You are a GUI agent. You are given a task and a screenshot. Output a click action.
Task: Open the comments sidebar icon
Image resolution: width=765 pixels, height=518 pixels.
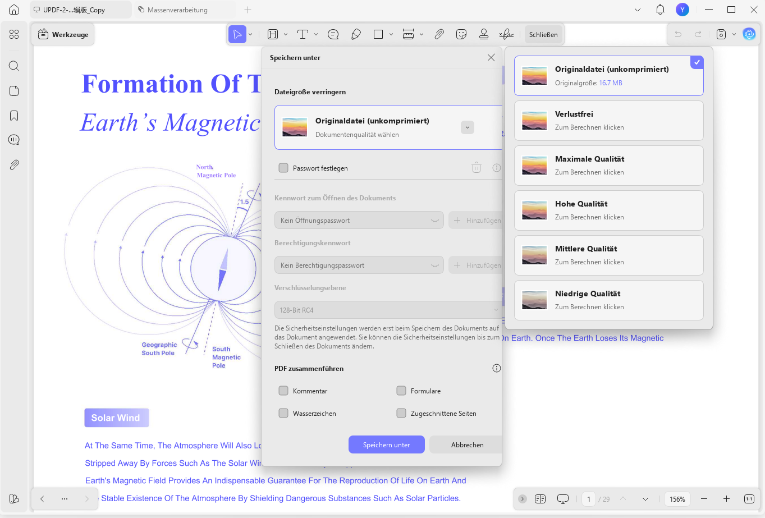[x=14, y=140]
